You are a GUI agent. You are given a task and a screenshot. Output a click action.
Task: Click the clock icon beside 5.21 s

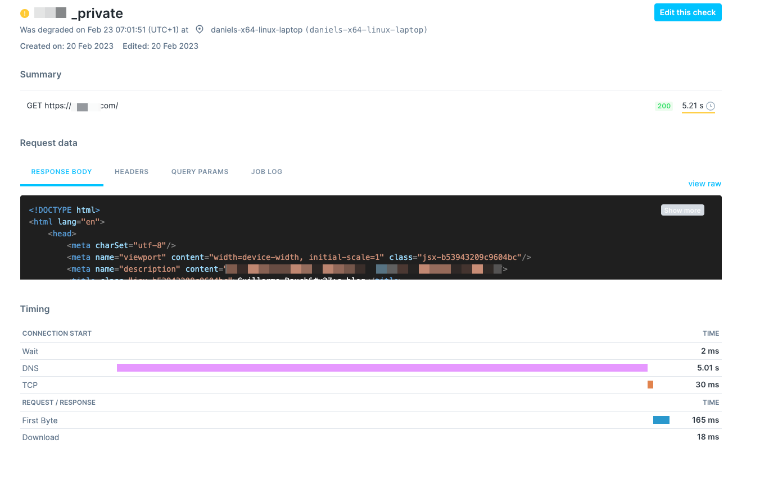(x=711, y=106)
